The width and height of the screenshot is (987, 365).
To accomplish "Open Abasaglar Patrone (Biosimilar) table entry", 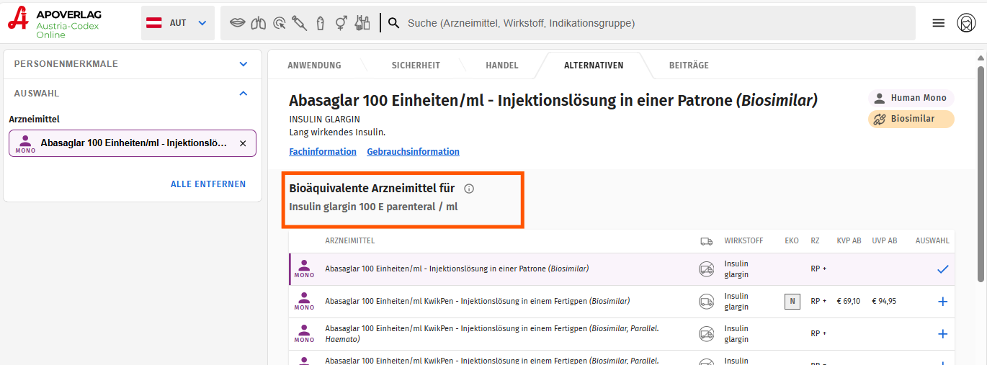I will pyautogui.click(x=457, y=269).
